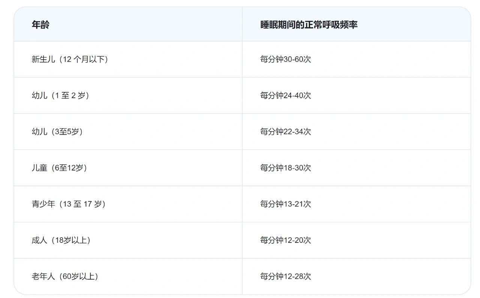The width and height of the screenshot is (480, 298).
Task: Select the 幼儿（1 至 2 岁）cell
Action: tap(61, 96)
